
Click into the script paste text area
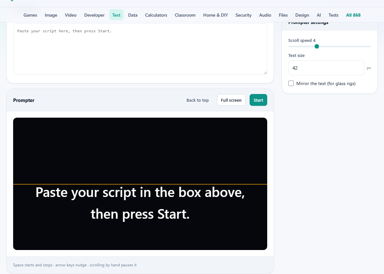pyautogui.click(x=140, y=49)
